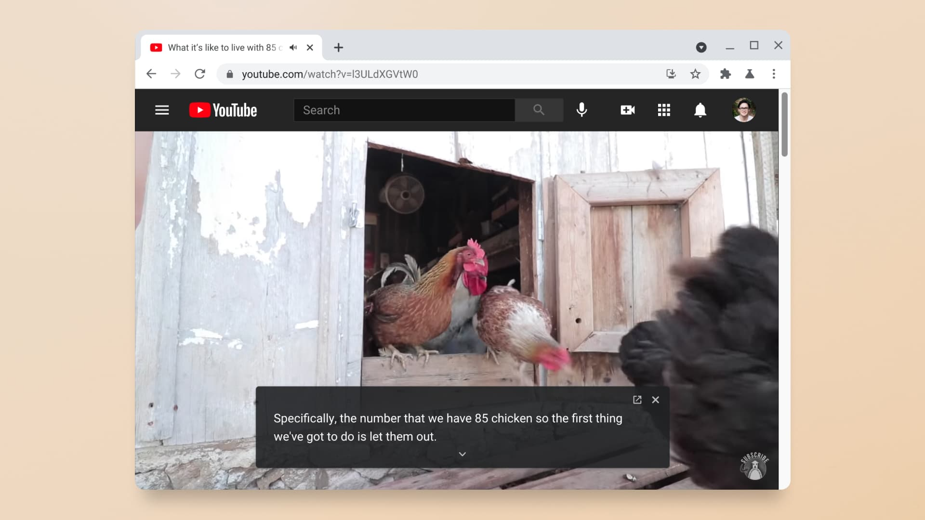Open the YouTube apps grid
925x520 pixels.
pyautogui.click(x=664, y=110)
